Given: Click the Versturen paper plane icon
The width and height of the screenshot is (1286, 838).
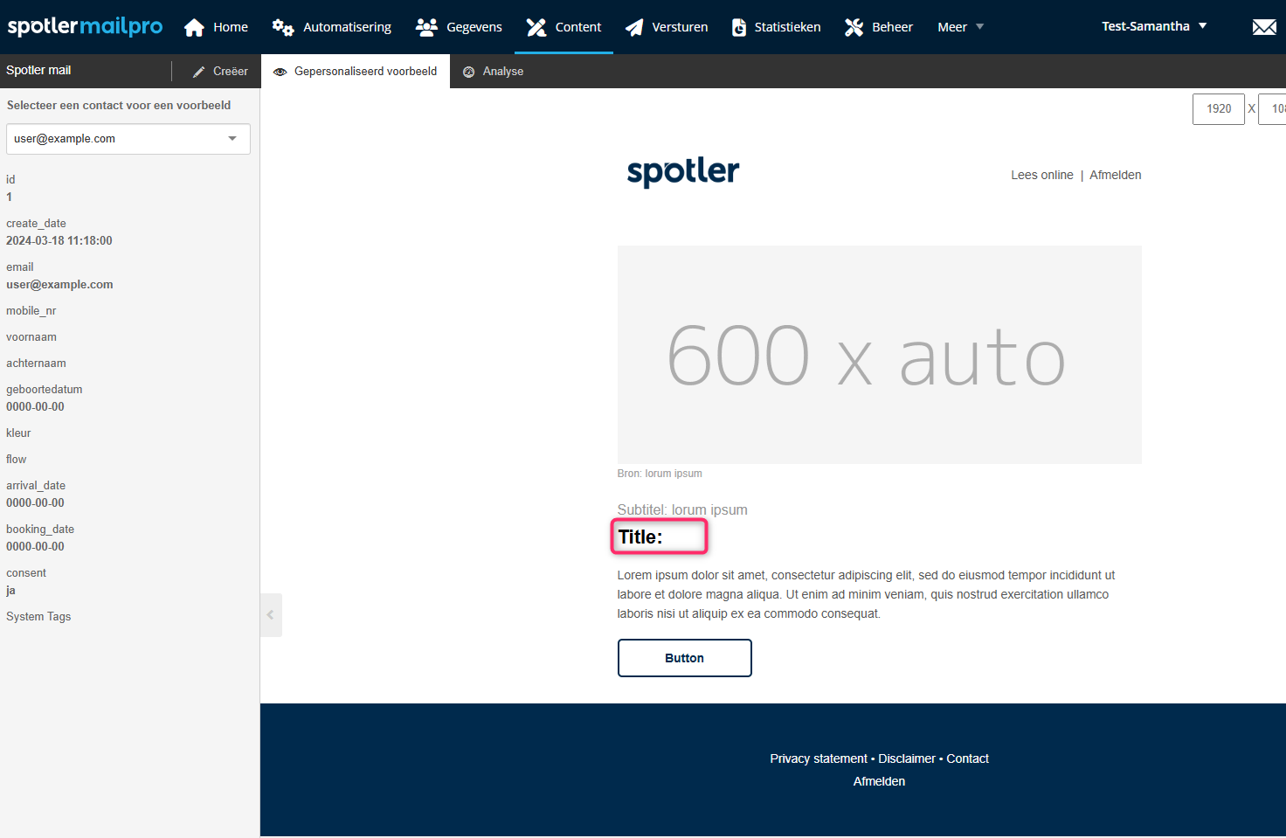Looking at the screenshot, I should 634,27.
